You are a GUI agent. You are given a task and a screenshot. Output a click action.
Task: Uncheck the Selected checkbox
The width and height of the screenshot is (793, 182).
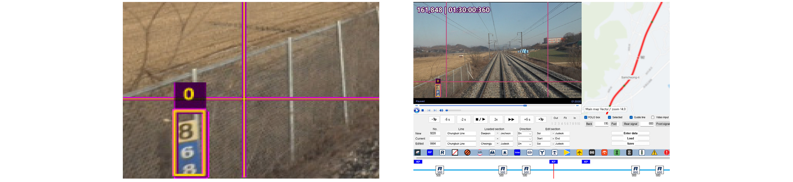pyautogui.click(x=609, y=117)
